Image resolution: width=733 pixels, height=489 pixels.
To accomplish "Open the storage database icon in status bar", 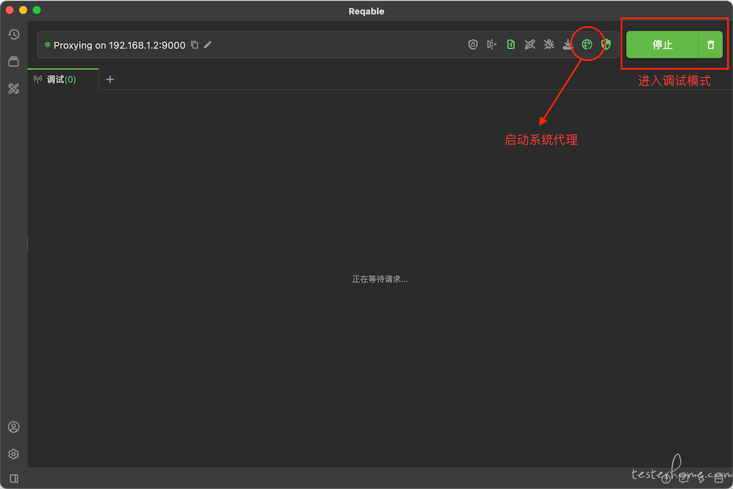I will (x=719, y=478).
